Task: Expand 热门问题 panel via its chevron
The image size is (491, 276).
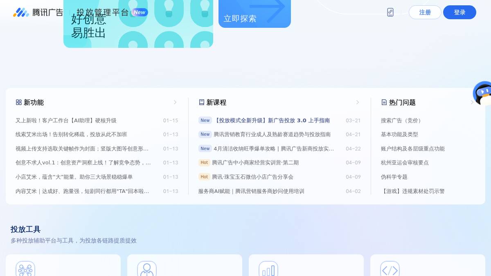Action: [x=473, y=102]
